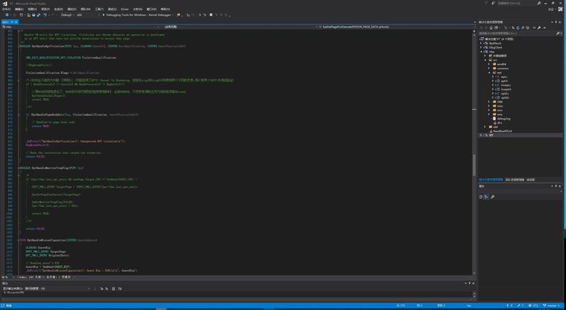The image size is (566, 310).
Task: Open the second menu bar item (Edit)
Action: click(x=19, y=9)
